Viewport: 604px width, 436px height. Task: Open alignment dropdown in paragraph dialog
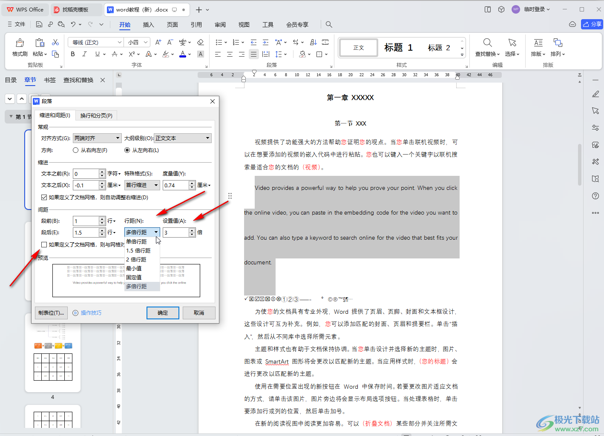point(97,138)
